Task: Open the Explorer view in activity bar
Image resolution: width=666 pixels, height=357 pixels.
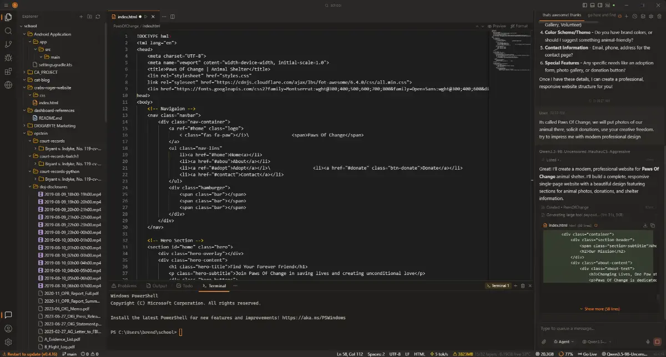Action: (8, 17)
